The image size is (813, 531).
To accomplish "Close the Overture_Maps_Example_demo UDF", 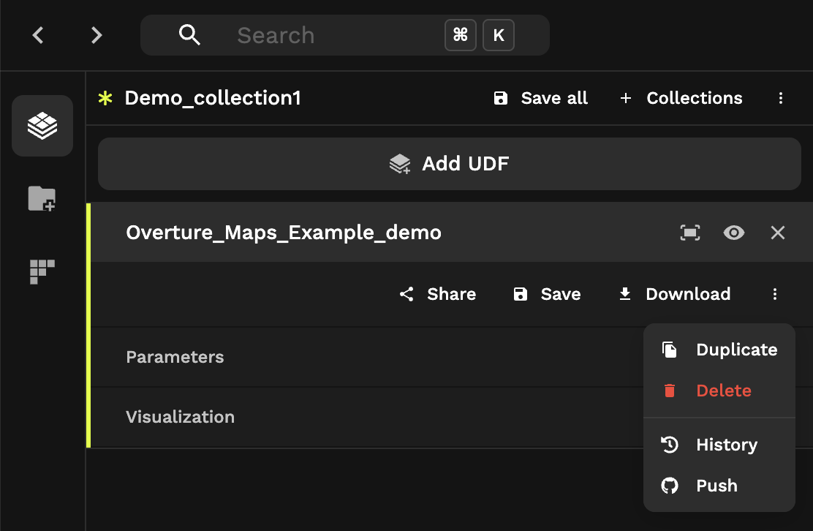I will (x=778, y=233).
